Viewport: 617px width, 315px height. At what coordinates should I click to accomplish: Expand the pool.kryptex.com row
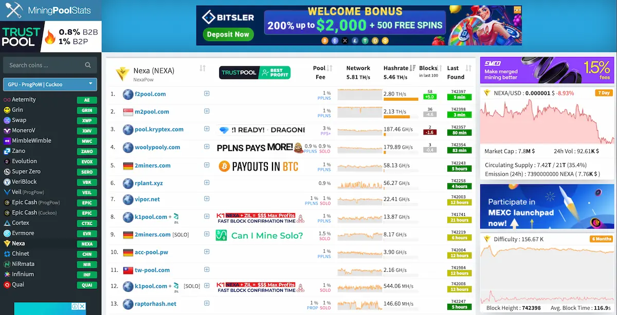click(207, 129)
